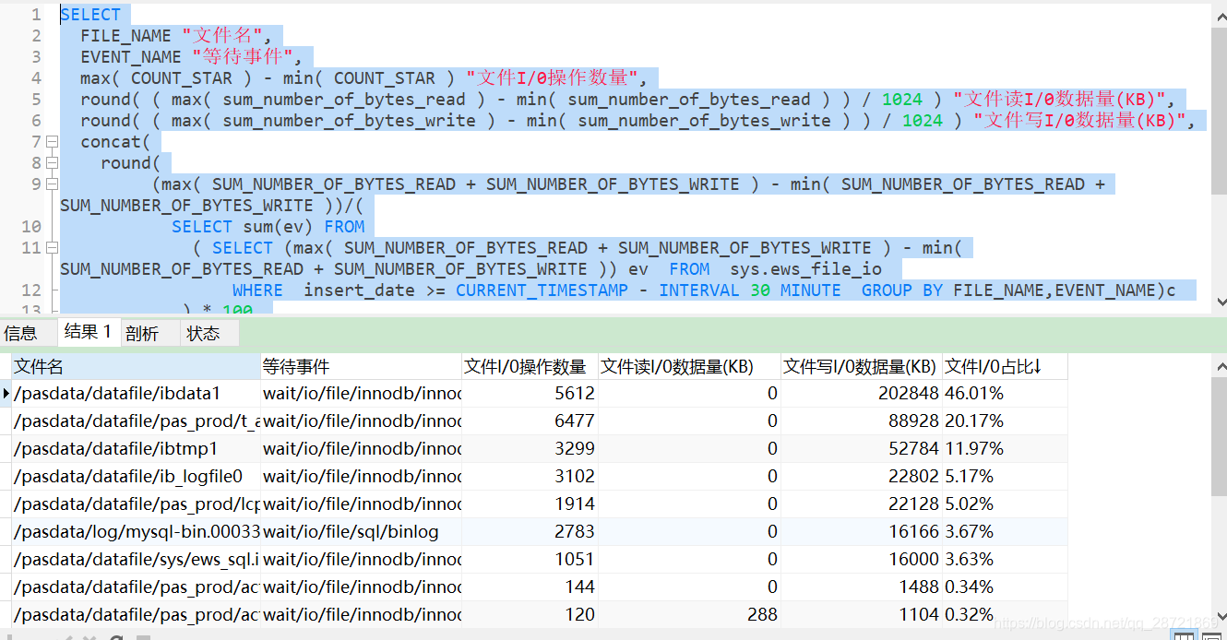Sort by the 文件名 column header
Viewport: 1227px width, 640px height.
(136, 366)
